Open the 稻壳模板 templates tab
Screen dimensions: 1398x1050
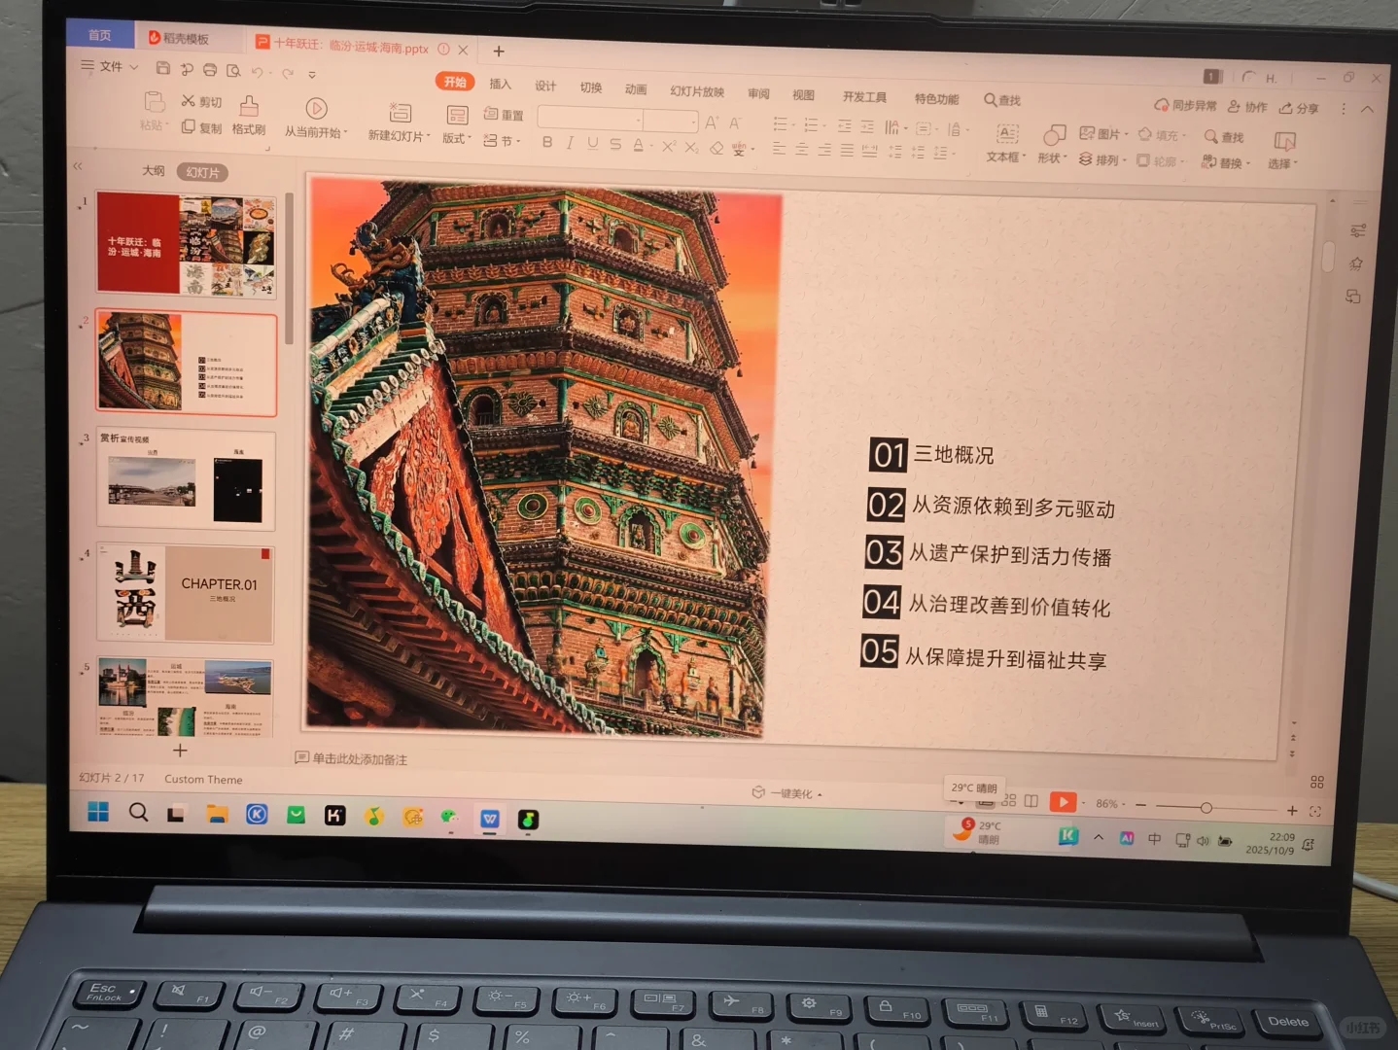178,38
